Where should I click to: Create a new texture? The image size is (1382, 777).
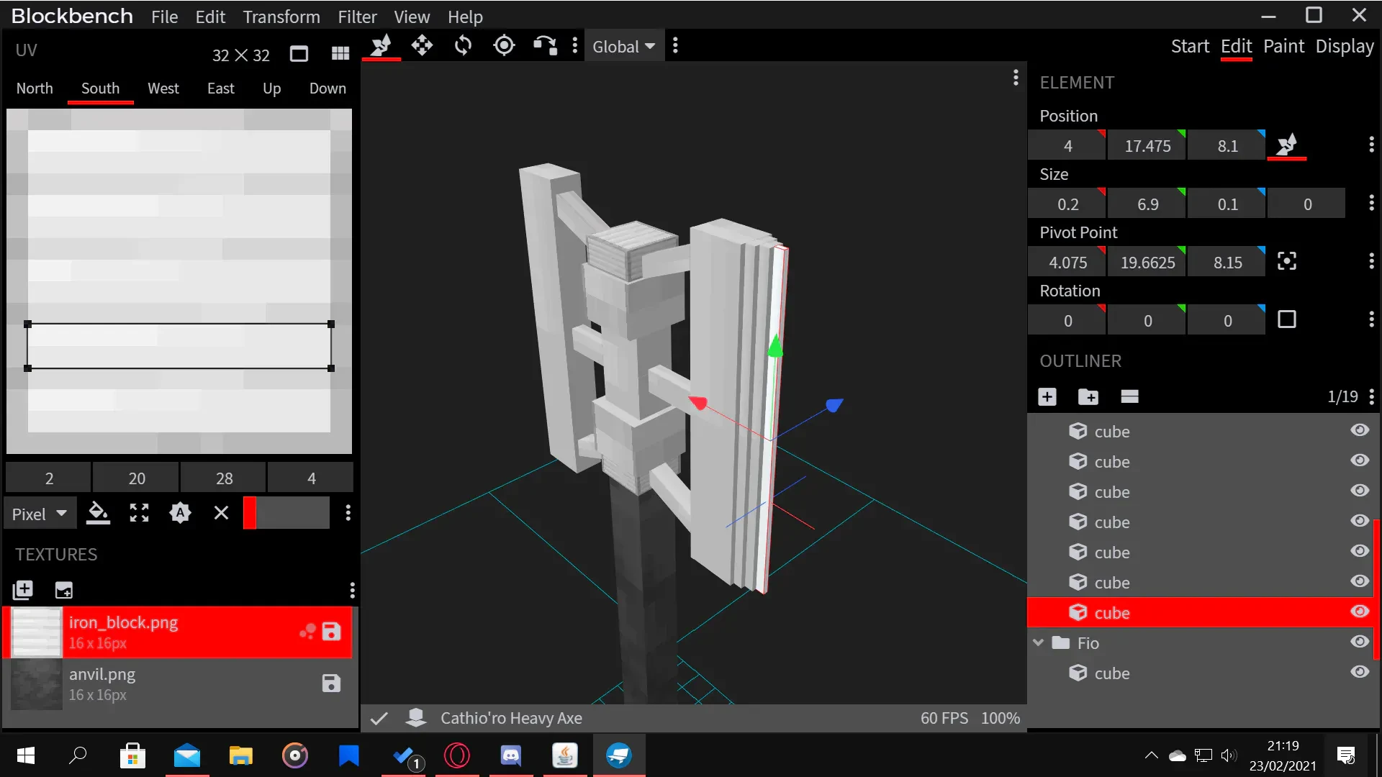pos(64,591)
